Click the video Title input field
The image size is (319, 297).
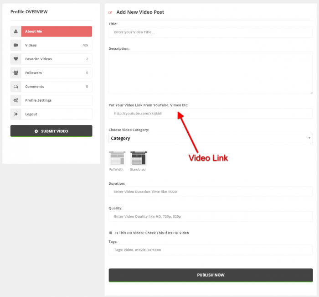211,32
